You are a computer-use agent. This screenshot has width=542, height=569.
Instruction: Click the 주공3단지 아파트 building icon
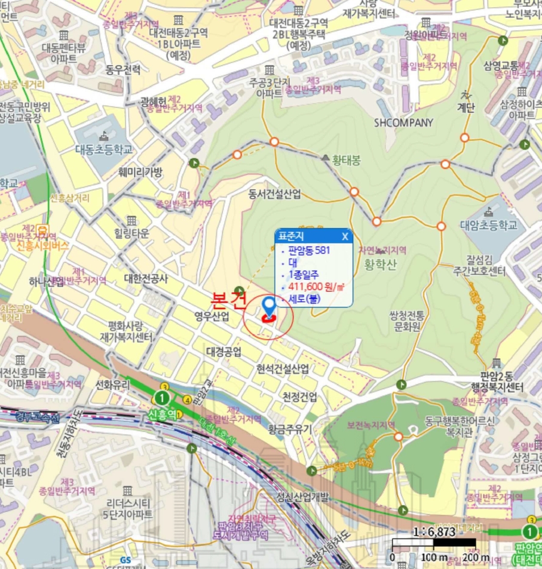pyautogui.click(x=269, y=70)
